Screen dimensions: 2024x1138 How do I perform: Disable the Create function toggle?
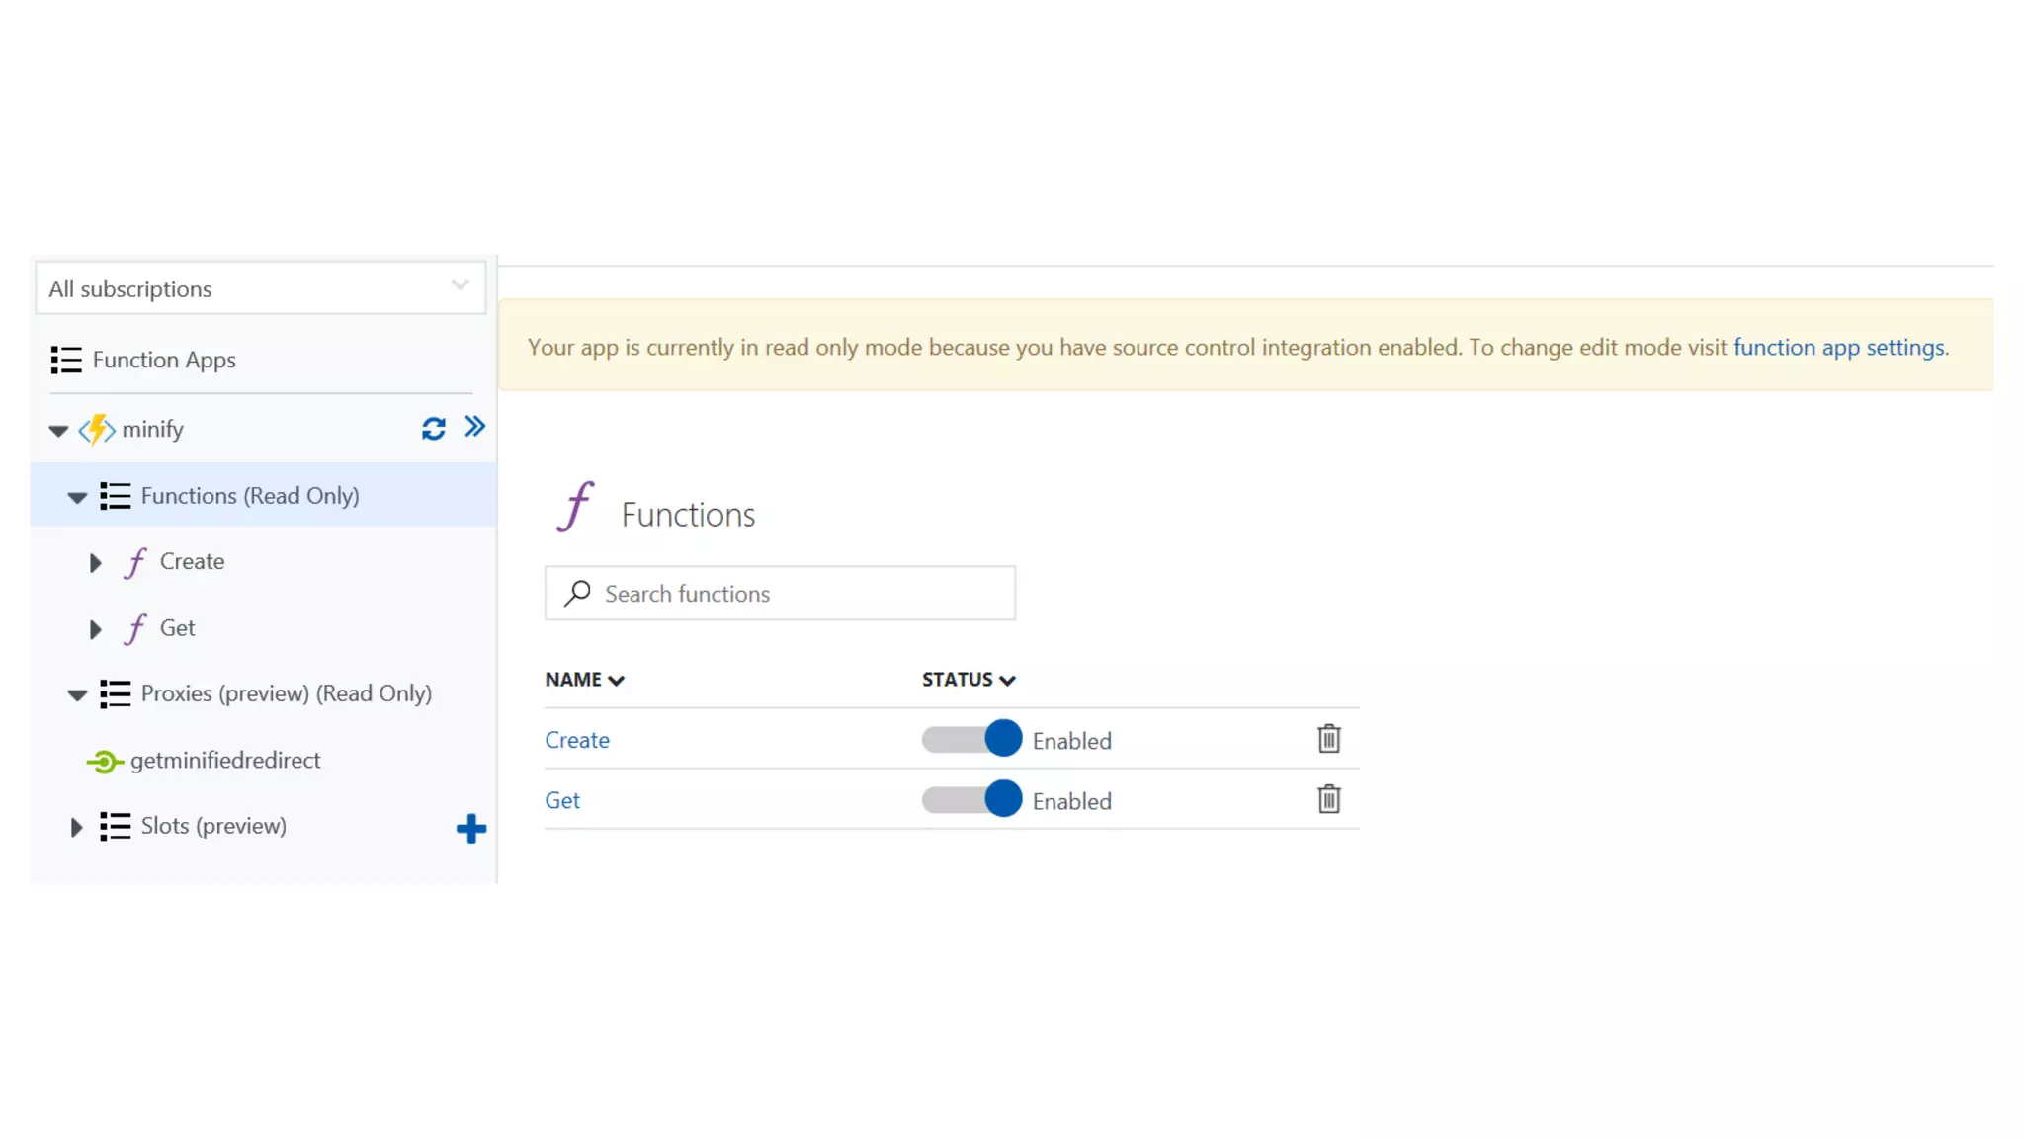[x=971, y=739]
